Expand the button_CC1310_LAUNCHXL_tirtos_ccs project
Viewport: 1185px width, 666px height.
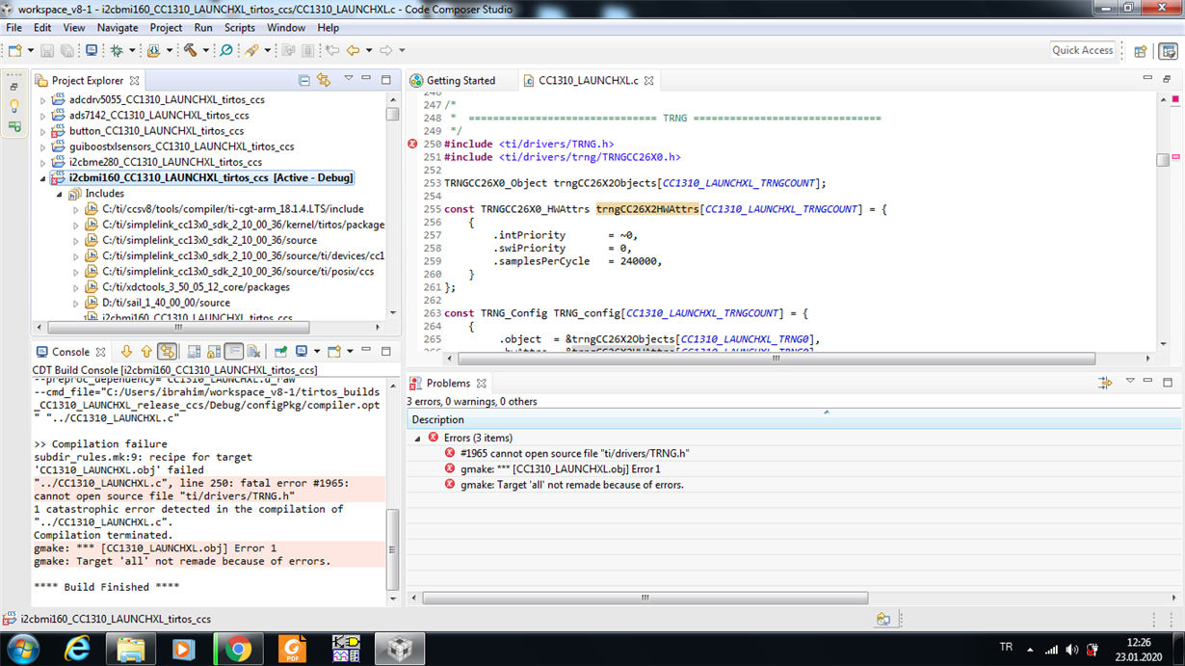pos(42,131)
